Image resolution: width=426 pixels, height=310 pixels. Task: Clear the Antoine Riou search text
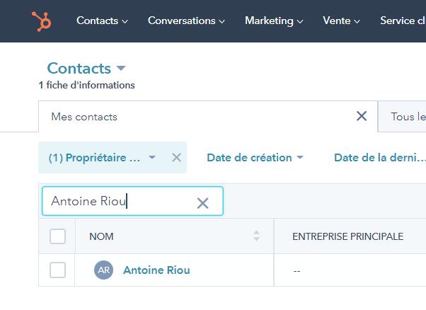click(x=202, y=203)
